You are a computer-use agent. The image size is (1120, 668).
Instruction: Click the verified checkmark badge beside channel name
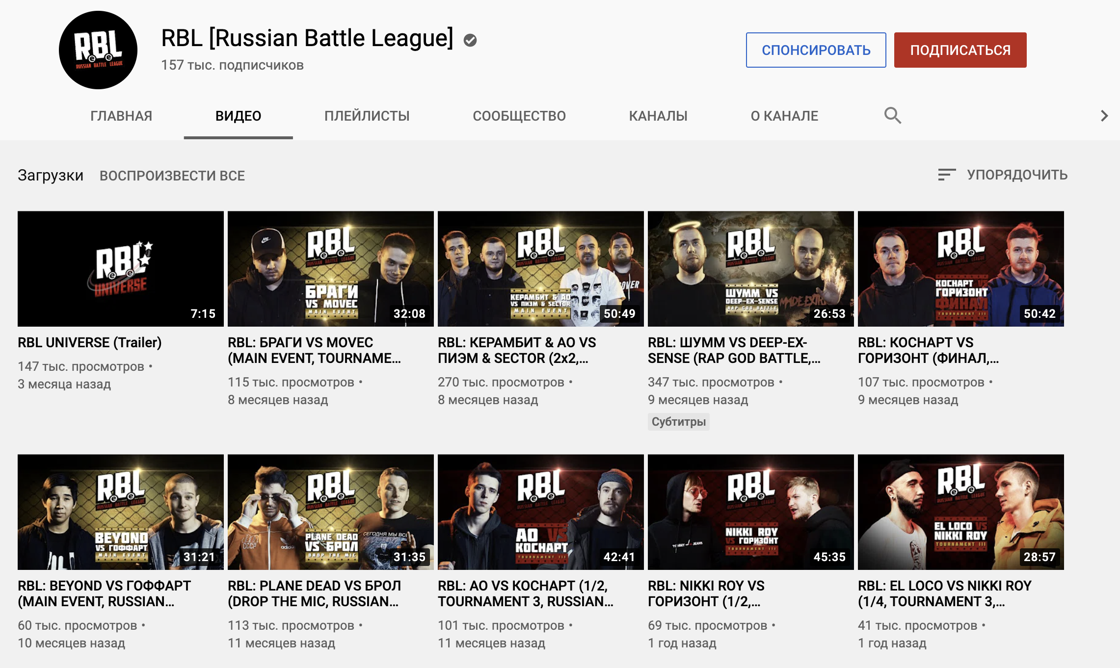coord(470,40)
